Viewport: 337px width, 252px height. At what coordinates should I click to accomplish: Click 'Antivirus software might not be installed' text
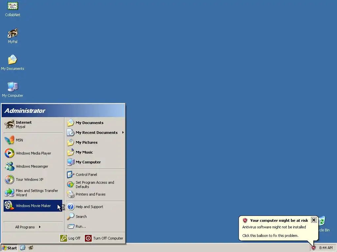[274, 227]
